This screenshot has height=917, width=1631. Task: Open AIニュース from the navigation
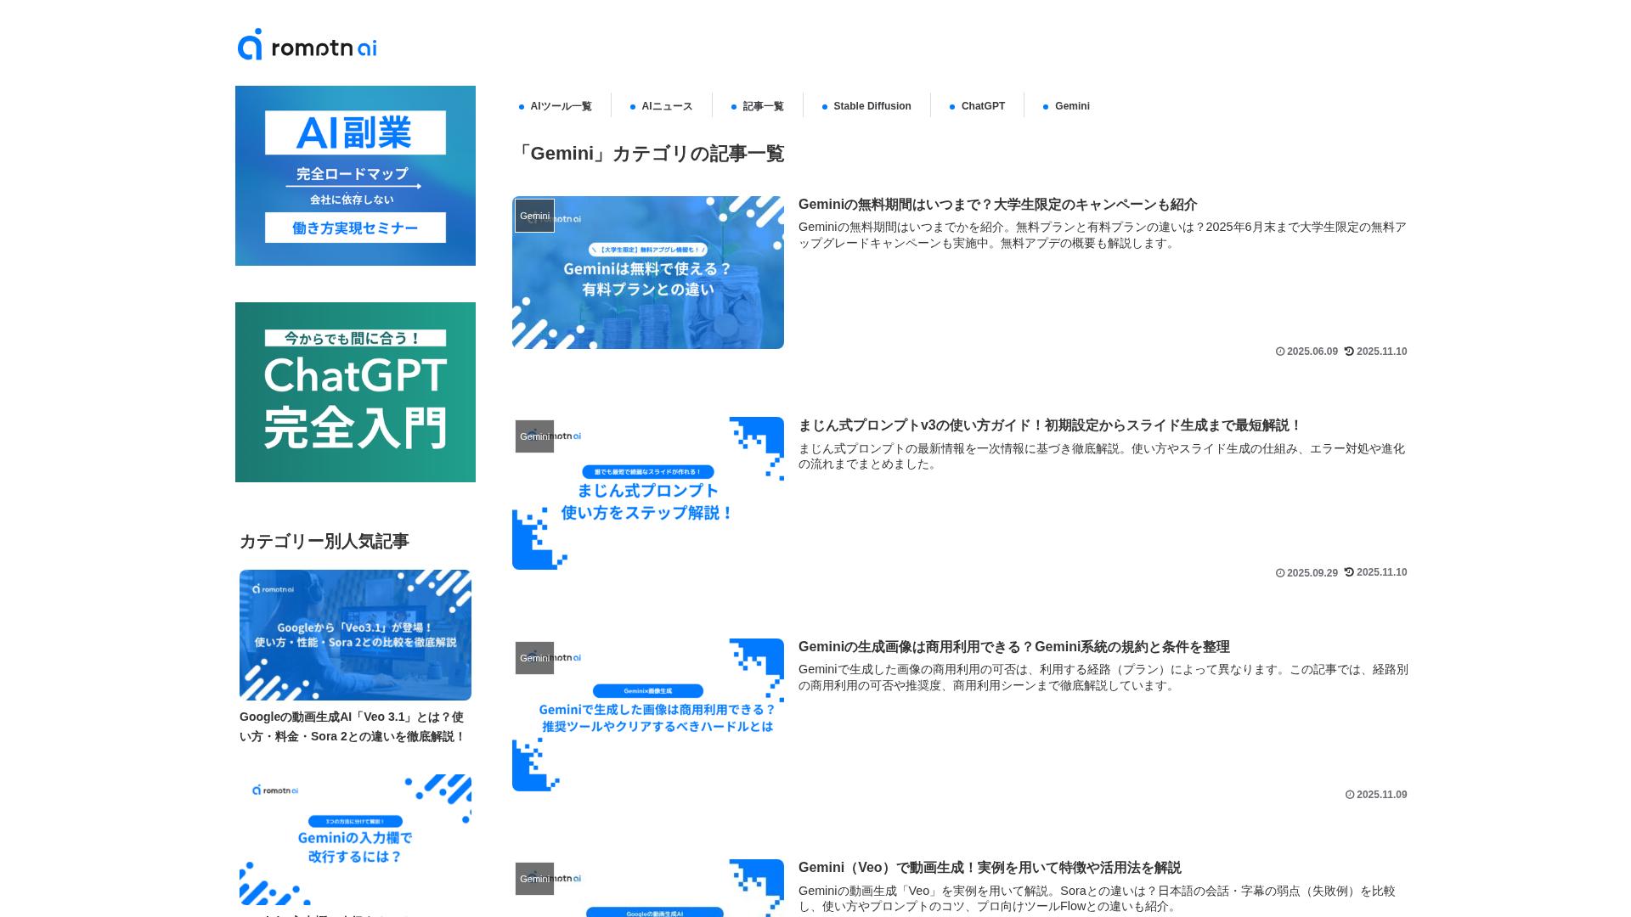click(667, 106)
